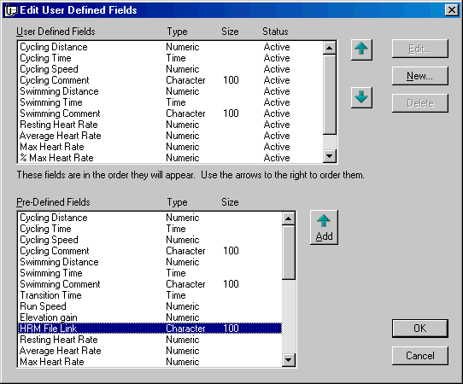The width and height of the screenshot is (463, 384).
Task: Select highlighted HRM File Link row
Action: click(150, 329)
